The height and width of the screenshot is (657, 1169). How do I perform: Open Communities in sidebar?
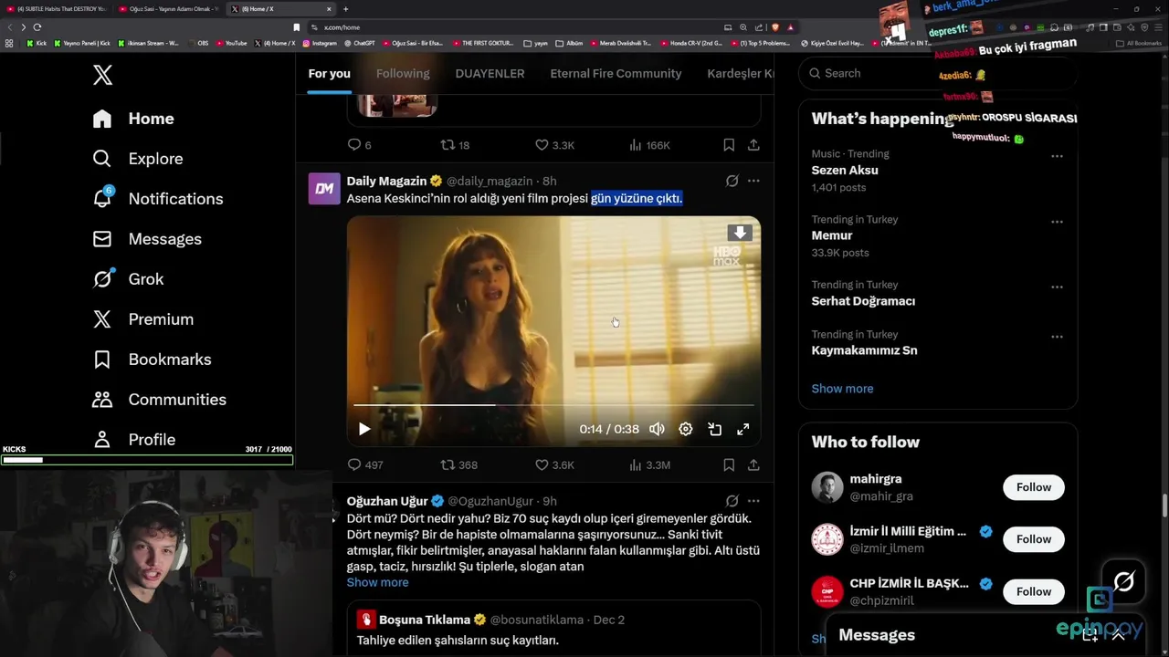(159, 400)
